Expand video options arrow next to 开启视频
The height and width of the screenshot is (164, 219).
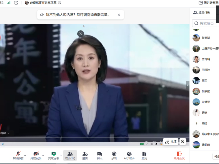[x=43, y=155]
